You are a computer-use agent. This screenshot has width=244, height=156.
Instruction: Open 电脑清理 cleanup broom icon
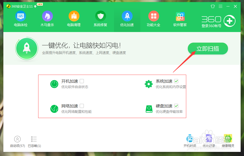click(74, 16)
